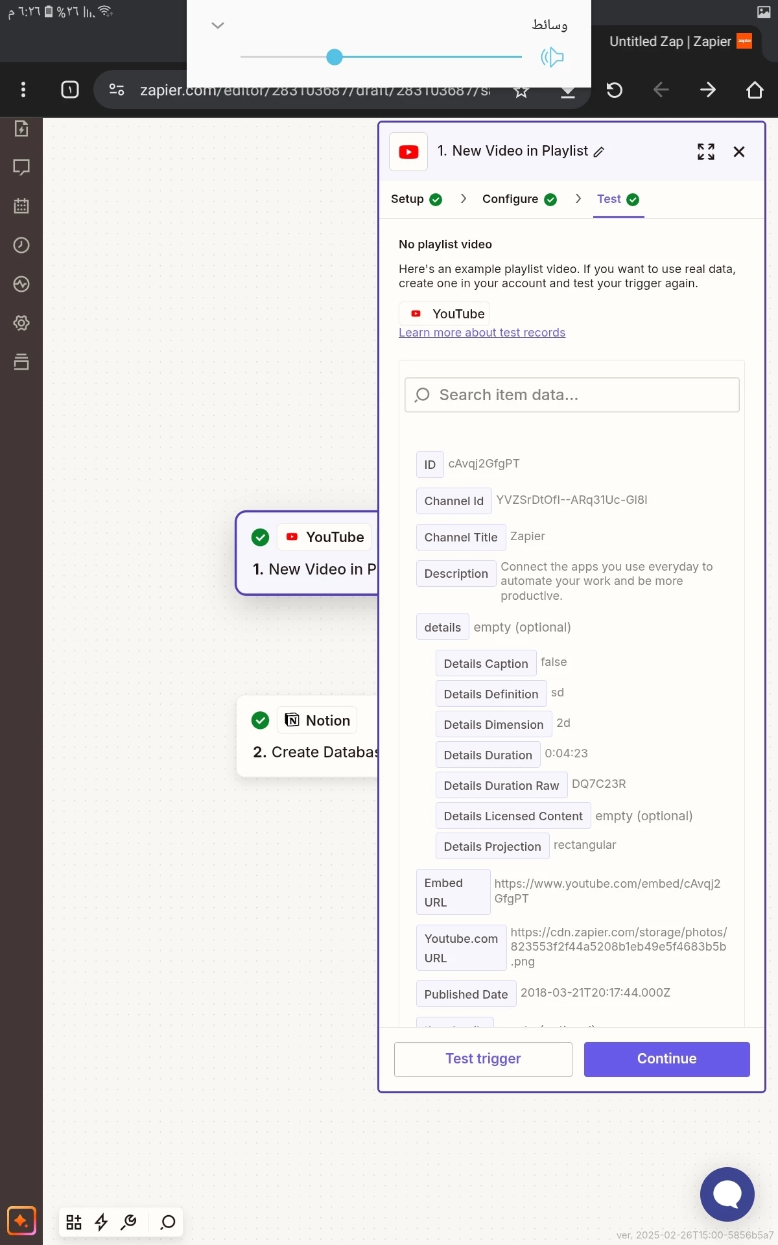Click the Channel Id field label
Viewport: 778px width, 1245px height.
454,501
